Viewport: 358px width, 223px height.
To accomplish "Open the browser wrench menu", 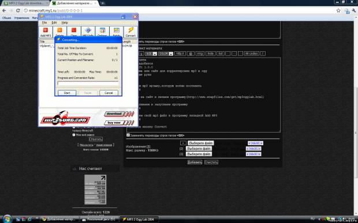I will (354, 10).
